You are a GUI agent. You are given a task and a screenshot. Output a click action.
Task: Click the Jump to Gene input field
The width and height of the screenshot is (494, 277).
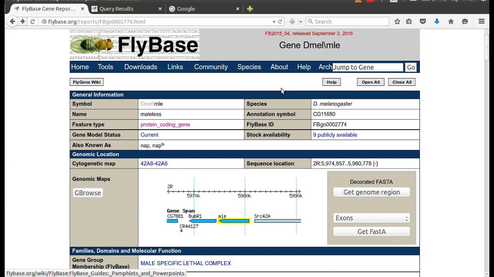click(x=368, y=67)
